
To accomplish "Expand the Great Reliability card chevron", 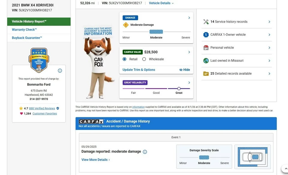I will 189,83.
